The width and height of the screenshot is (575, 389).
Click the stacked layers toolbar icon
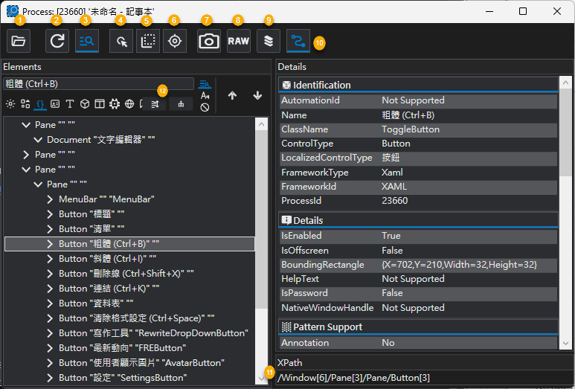pos(269,41)
